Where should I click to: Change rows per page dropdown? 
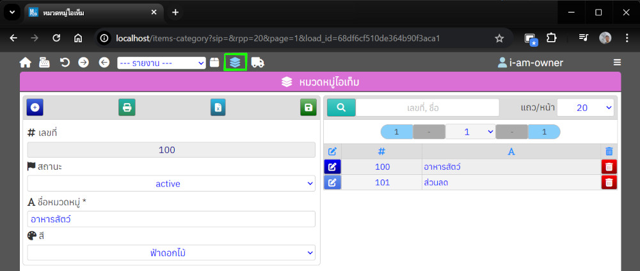[585, 108]
